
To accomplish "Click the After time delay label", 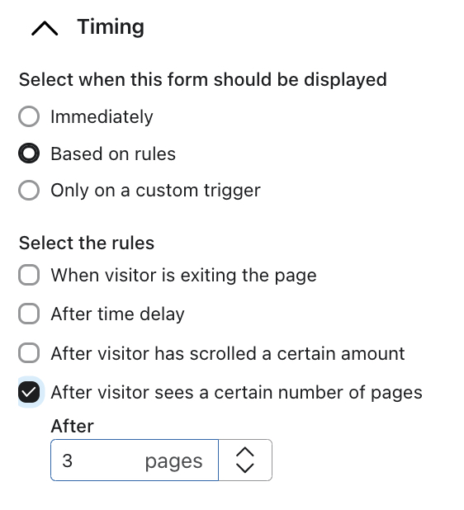I will [x=117, y=314].
